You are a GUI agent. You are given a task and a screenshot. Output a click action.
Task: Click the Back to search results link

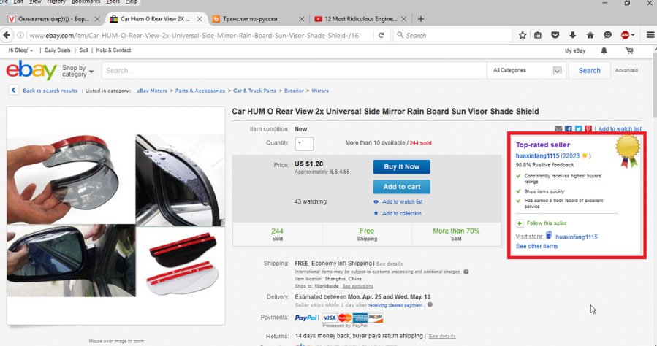(50, 91)
